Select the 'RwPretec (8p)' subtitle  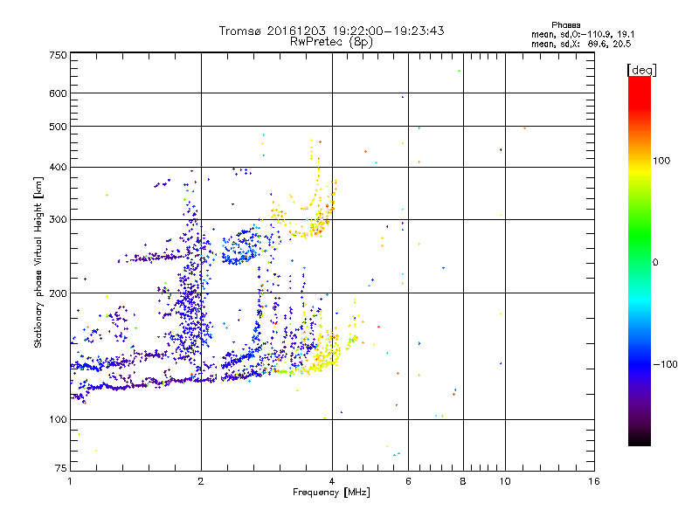coord(331,42)
